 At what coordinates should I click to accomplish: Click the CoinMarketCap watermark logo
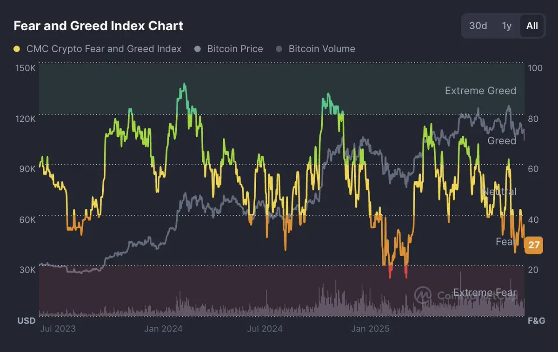[x=423, y=295]
